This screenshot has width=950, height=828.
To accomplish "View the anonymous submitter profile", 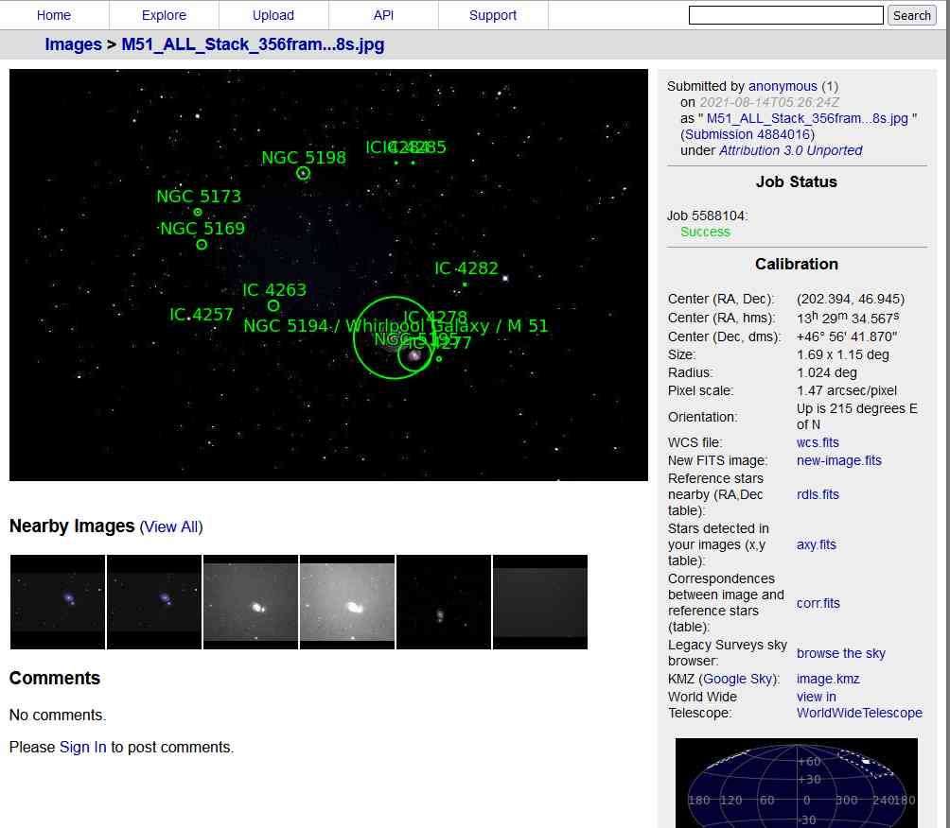I will tap(783, 87).
